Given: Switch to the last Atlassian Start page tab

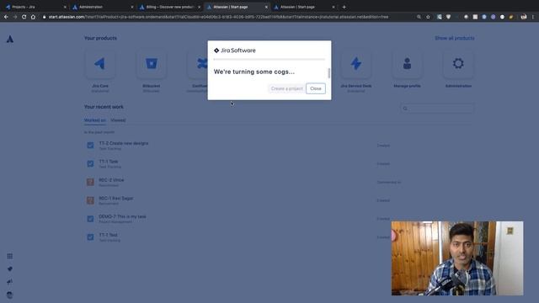Looking at the screenshot, I should point(303,7).
